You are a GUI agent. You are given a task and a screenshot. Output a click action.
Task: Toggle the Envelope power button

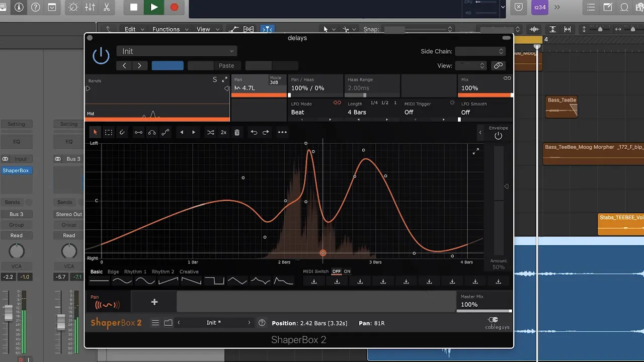click(x=499, y=136)
